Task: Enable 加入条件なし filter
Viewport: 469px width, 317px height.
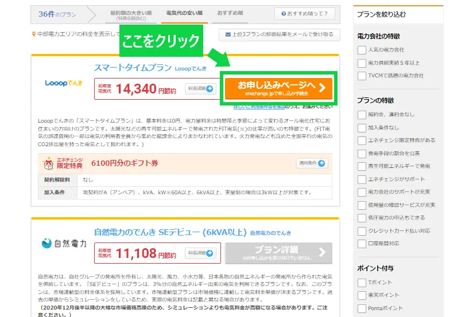Action: (362, 128)
